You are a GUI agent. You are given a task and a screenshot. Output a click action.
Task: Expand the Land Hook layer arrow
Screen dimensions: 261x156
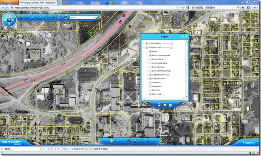click(147, 94)
